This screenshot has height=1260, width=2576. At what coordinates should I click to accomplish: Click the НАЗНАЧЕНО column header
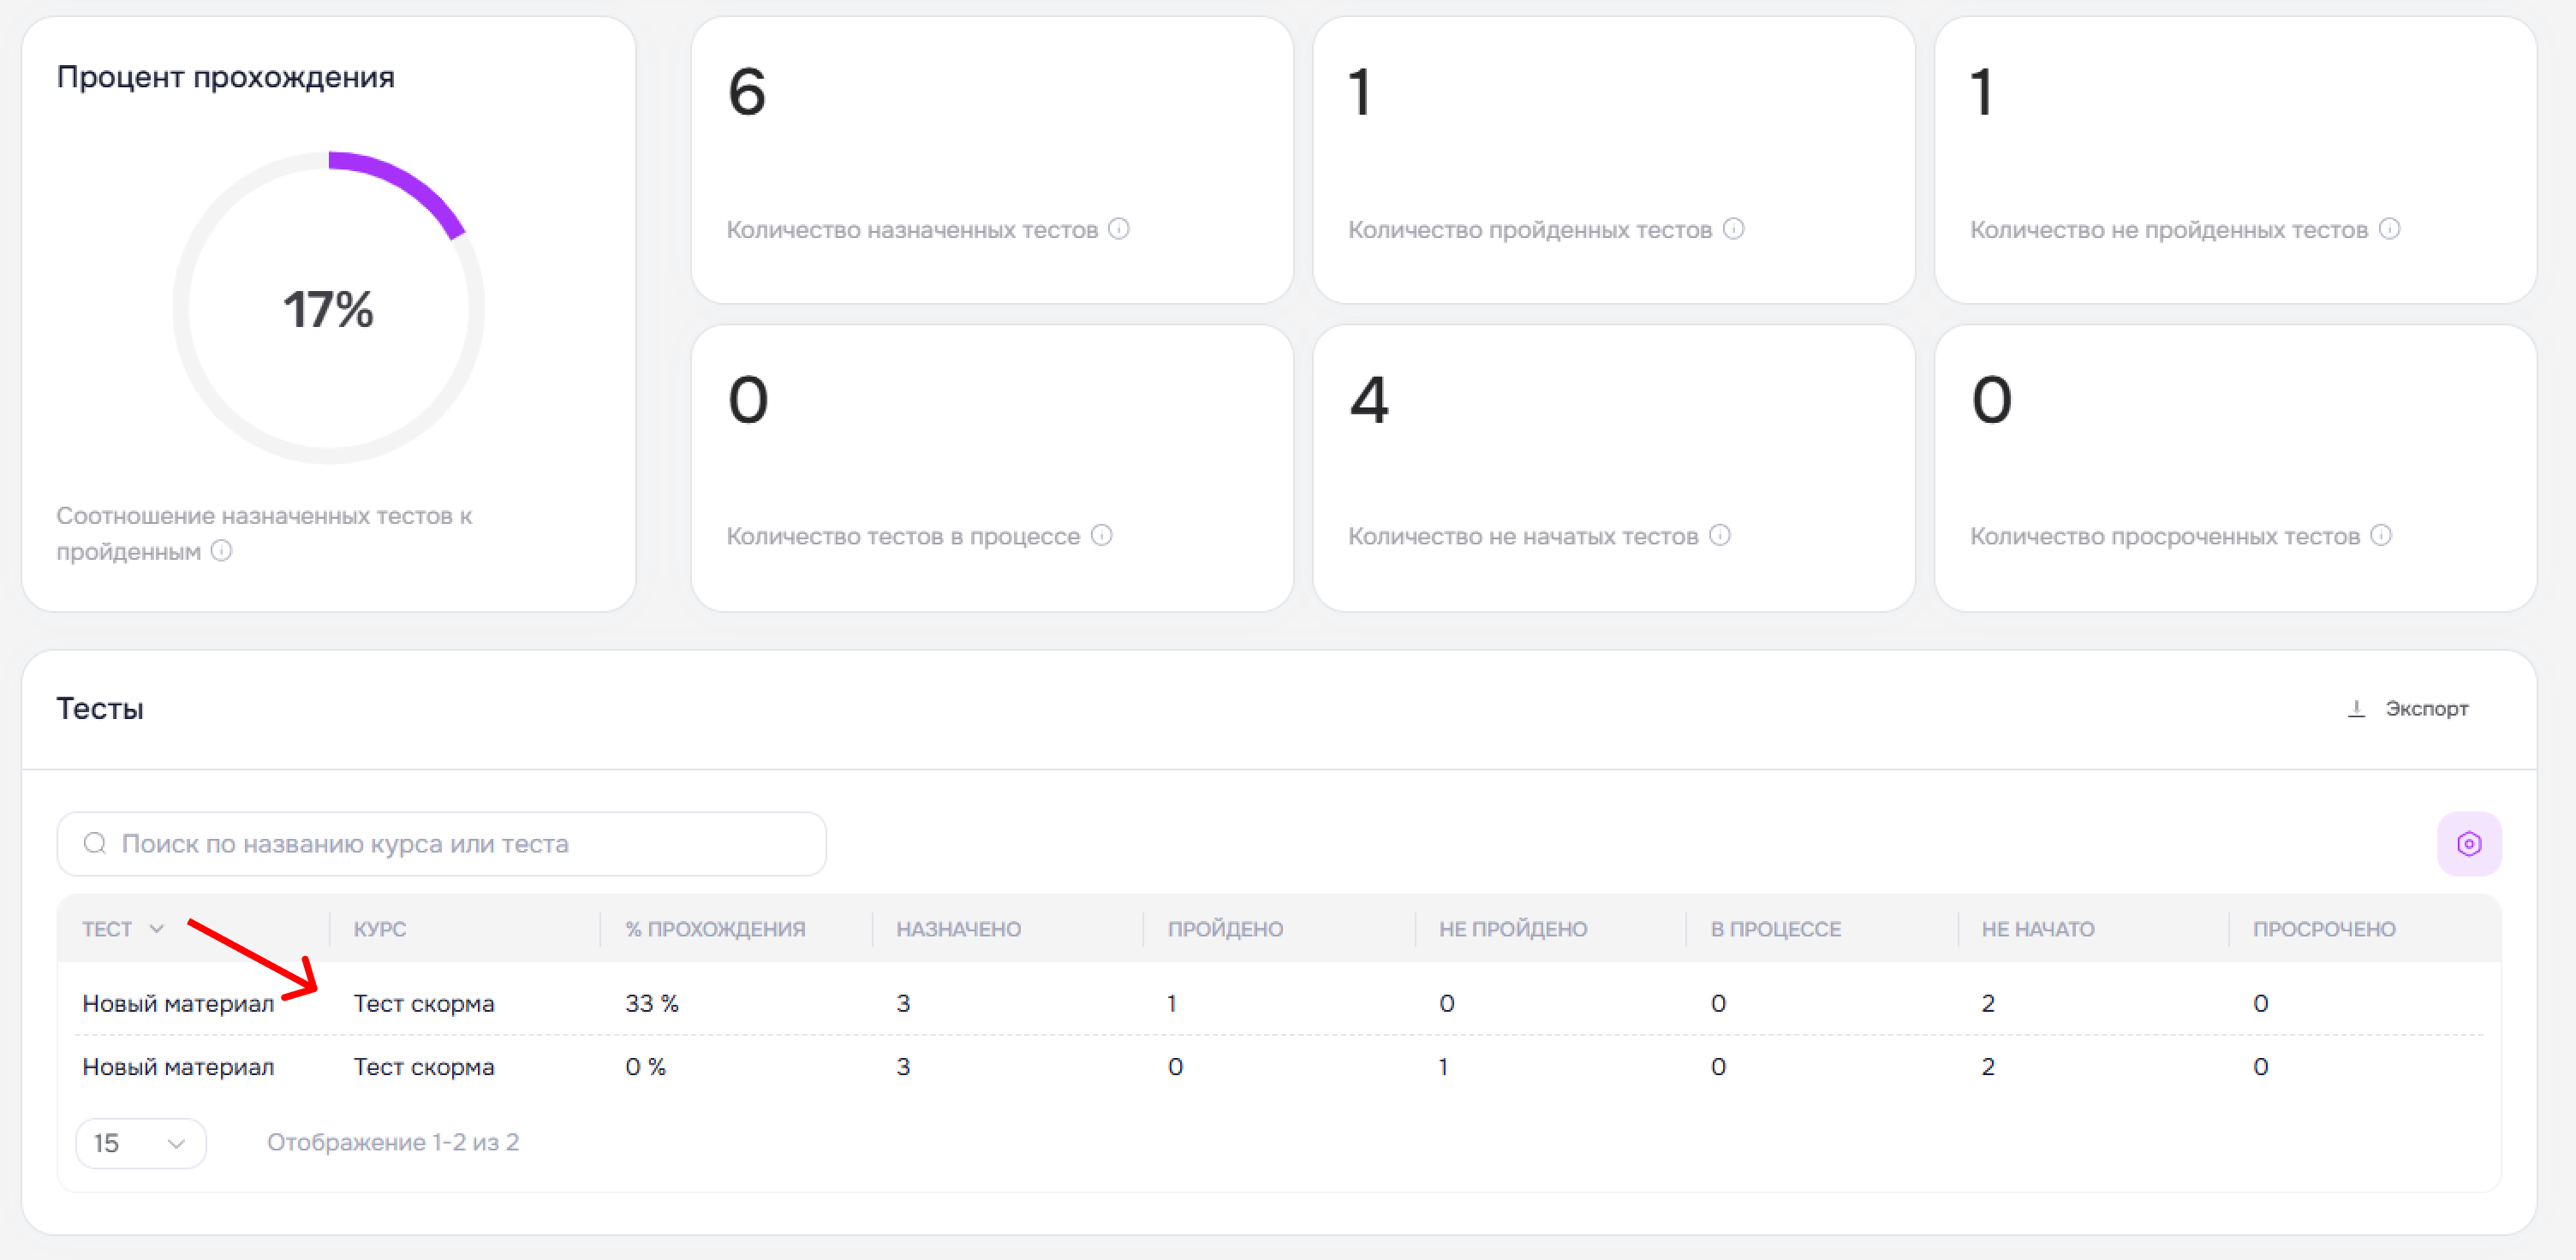(958, 930)
